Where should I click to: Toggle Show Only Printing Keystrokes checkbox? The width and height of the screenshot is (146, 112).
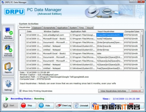(x=20, y=91)
